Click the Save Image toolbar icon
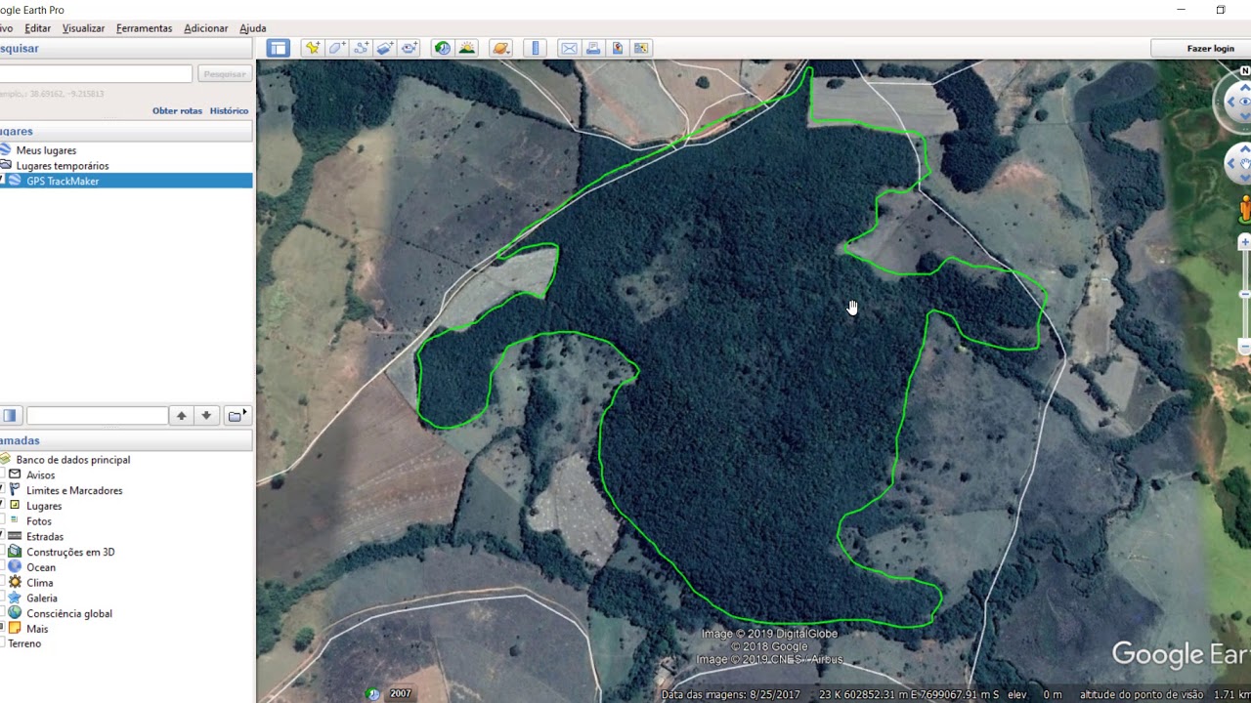This screenshot has height=703, width=1251. (x=618, y=48)
